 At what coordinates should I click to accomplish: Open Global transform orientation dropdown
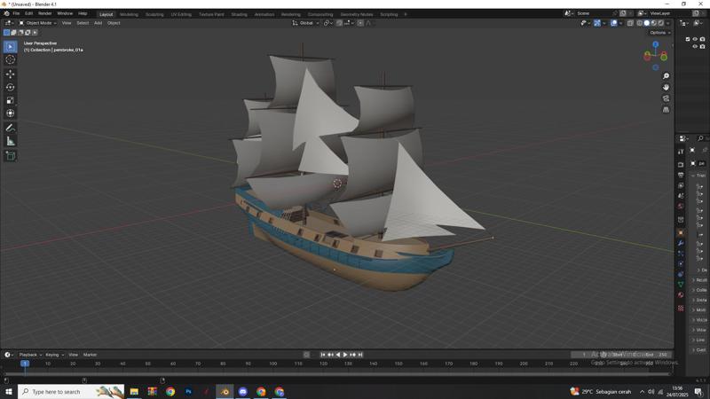[305, 23]
